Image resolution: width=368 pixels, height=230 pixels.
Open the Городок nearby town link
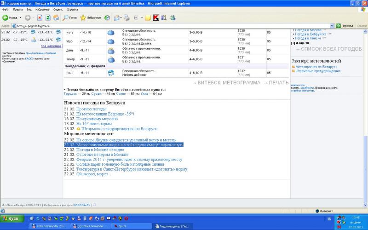pos(70,94)
